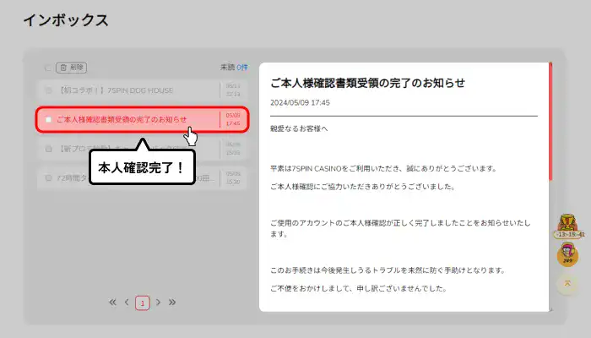This screenshot has height=338, width=591.
Task: Click the scroll-to-top arrow button
Action: pos(567,284)
